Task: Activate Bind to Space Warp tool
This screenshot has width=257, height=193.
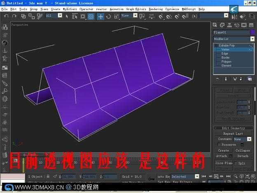Action: [40, 16]
